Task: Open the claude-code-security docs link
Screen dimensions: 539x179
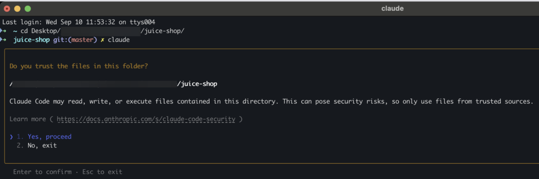Action: point(146,119)
